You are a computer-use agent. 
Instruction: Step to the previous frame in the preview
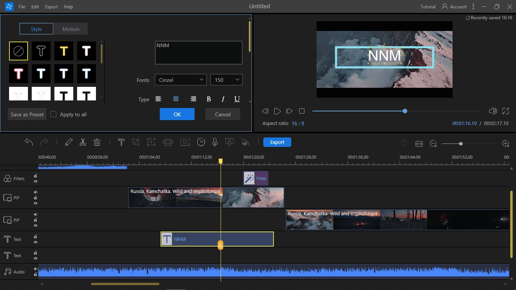(x=265, y=111)
